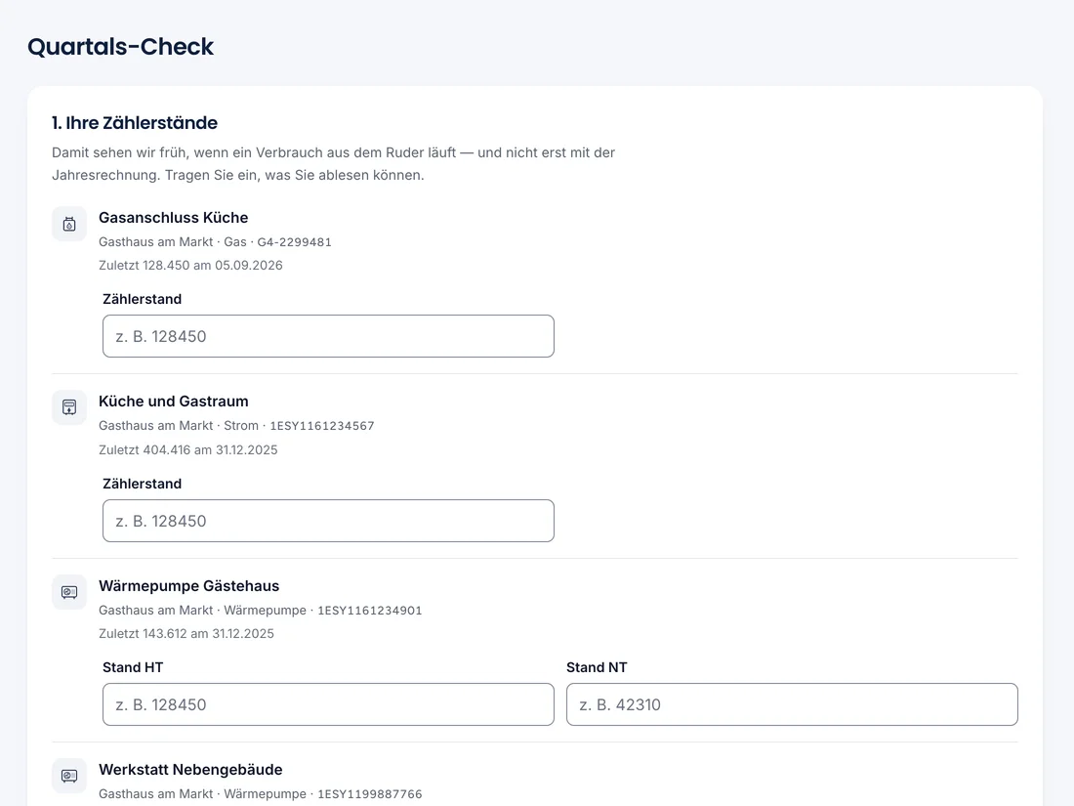Click the heat pump icon for Wärmepumpe Gästehaus
This screenshot has height=806, width=1074.
tap(69, 592)
